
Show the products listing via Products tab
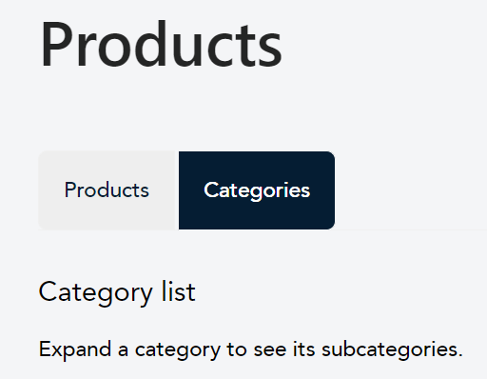point(107,190)
